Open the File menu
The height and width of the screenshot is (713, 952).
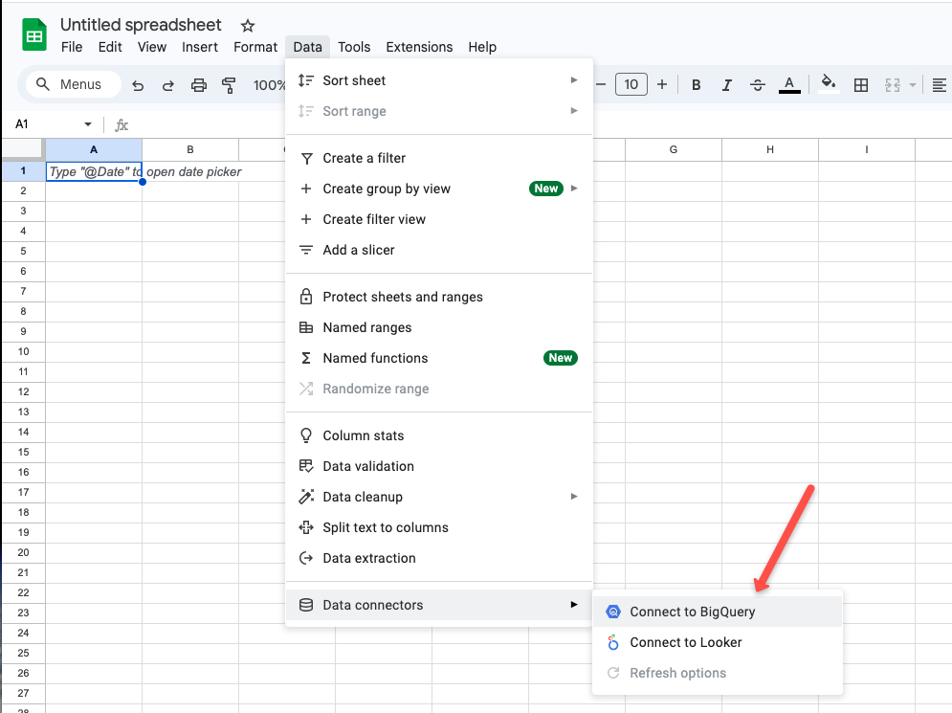point(72,47)
